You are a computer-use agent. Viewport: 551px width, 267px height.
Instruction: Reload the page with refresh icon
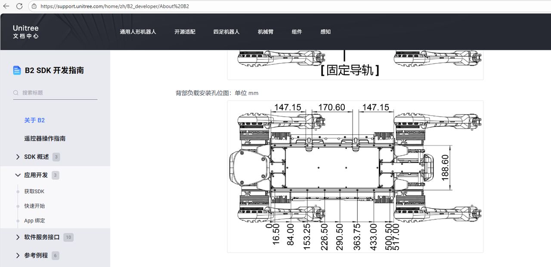coord(19,6)
